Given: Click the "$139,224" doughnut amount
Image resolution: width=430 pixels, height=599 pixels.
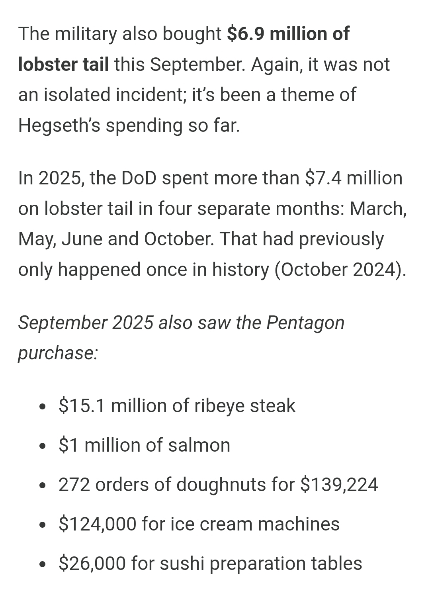Looking at the screenshot, I should [x=339, y=485].
